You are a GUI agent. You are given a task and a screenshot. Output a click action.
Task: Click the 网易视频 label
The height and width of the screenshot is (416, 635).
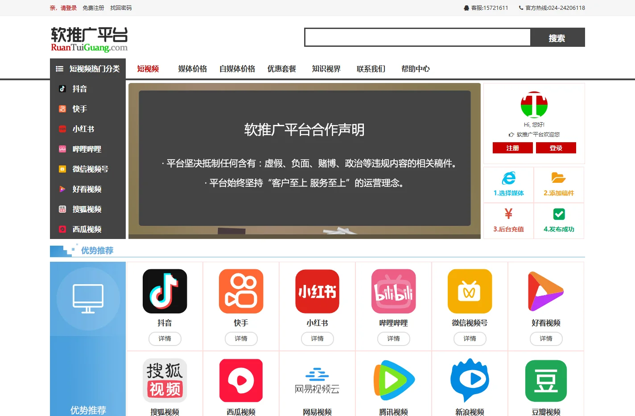317,412
